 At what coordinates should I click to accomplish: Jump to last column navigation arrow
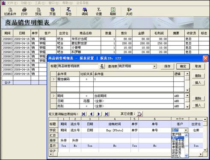(x=106, y=114)
